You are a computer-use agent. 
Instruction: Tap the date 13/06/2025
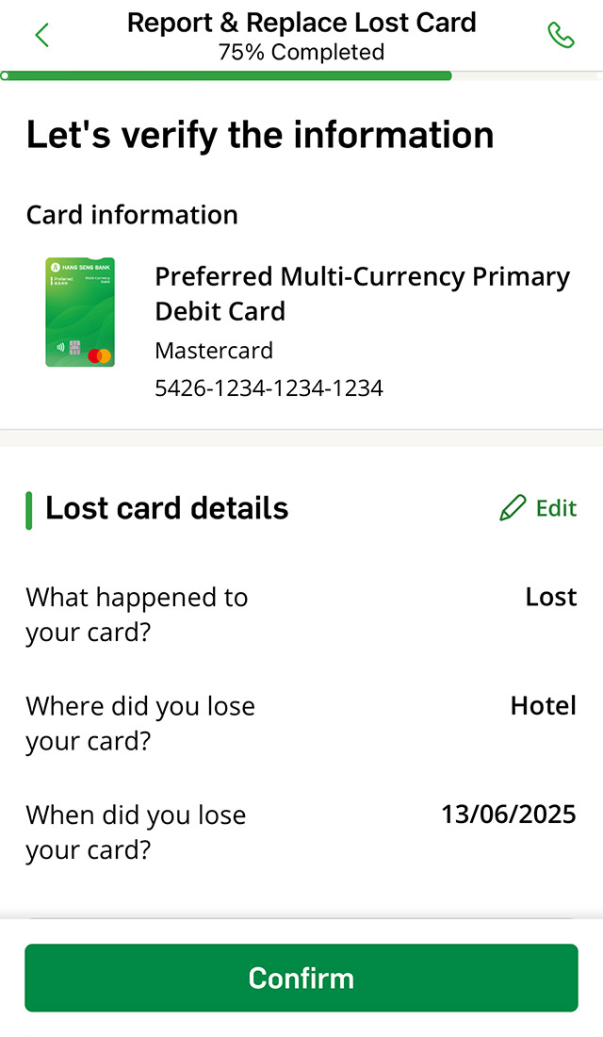point(509,815)
